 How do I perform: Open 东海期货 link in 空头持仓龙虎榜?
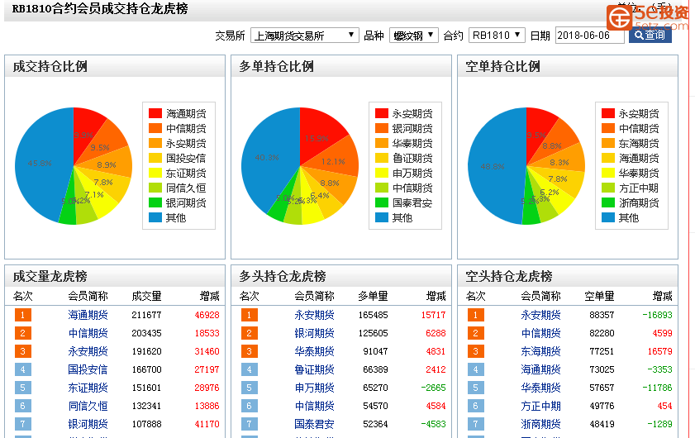[540, 351]
